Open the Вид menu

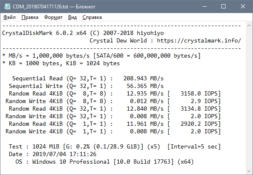click(x=72, y=17)
